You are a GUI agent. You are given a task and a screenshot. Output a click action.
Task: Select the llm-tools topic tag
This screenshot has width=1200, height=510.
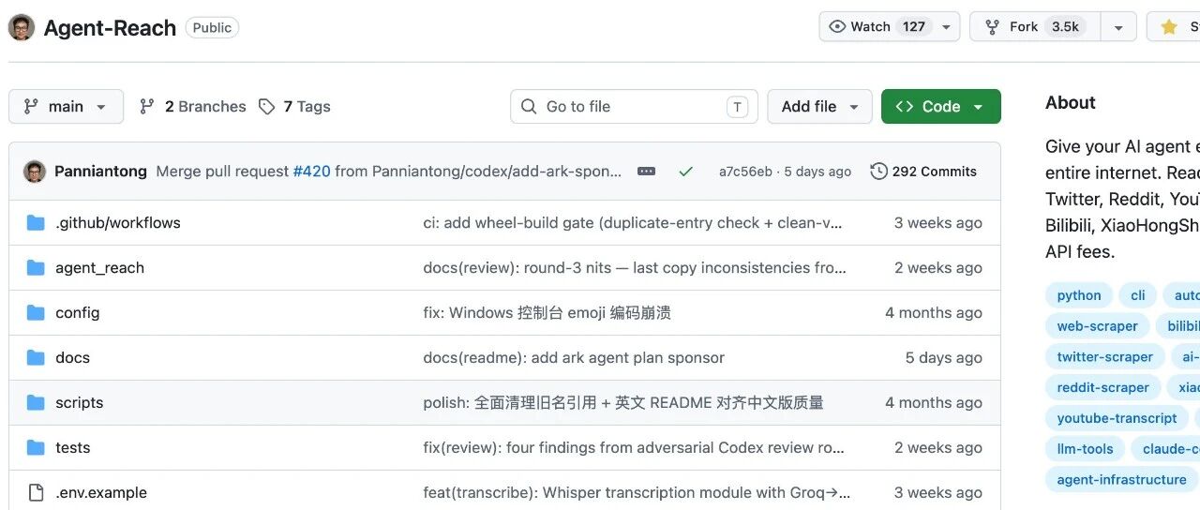click(1085, 449)
